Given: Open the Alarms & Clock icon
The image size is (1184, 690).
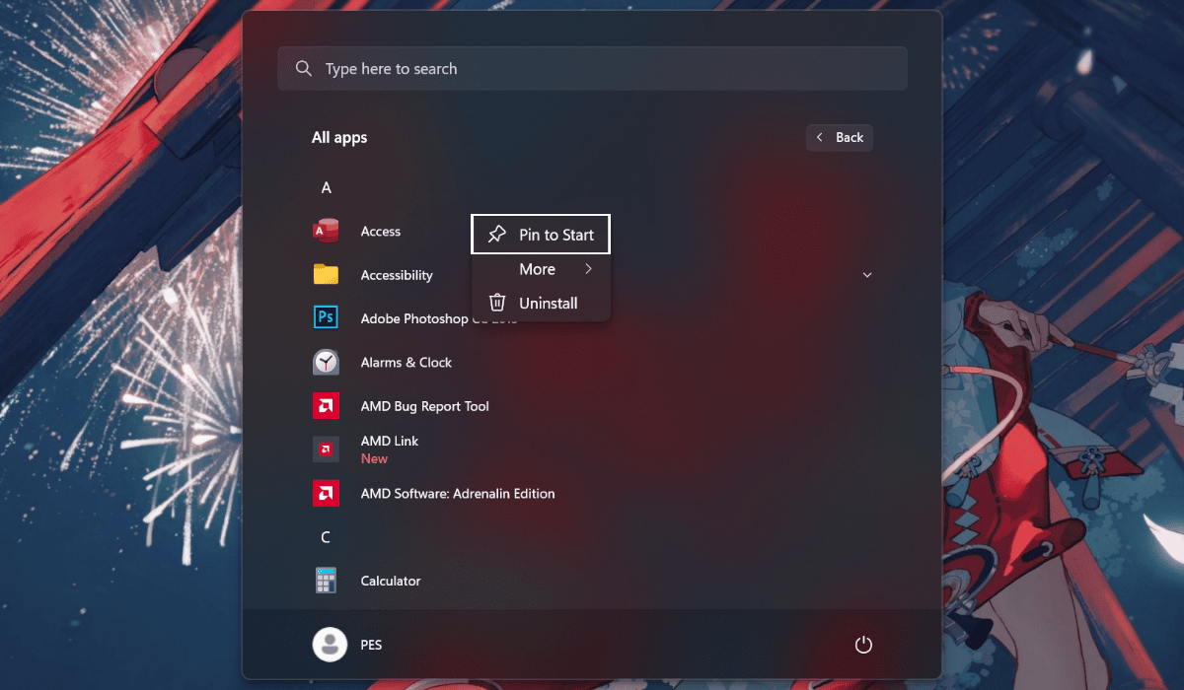Looking at the screenshot, I should pyautogui.click(x=326, y=363).
